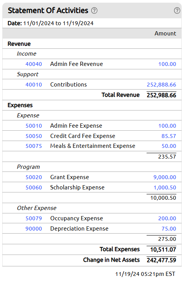Open account 90000 link
Image resolution: width=184 pixels, height=282 pixels.
pos(34,229)
